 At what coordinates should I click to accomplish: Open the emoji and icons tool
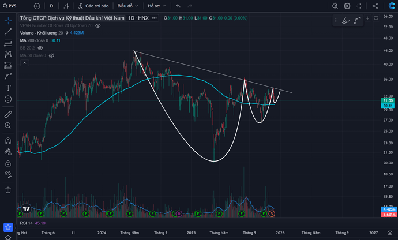pyautogui.click(x=8, y=99)
